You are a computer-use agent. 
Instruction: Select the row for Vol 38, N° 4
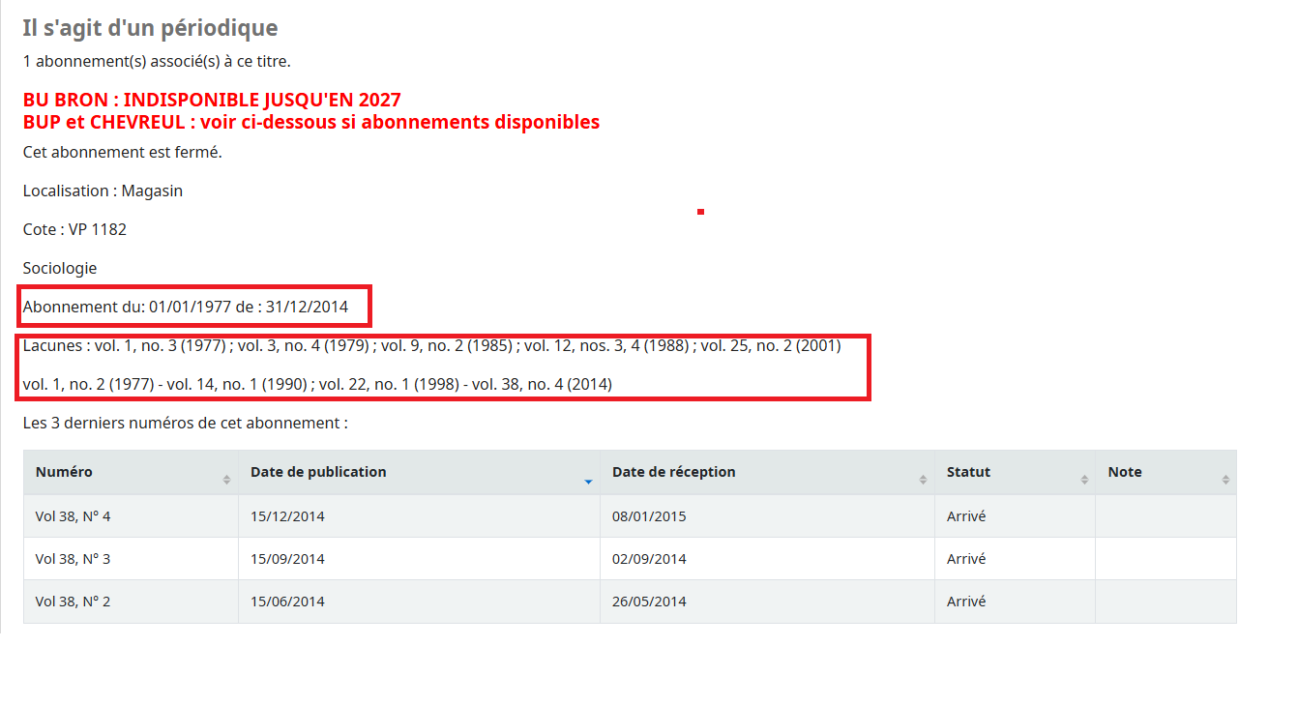387,515
